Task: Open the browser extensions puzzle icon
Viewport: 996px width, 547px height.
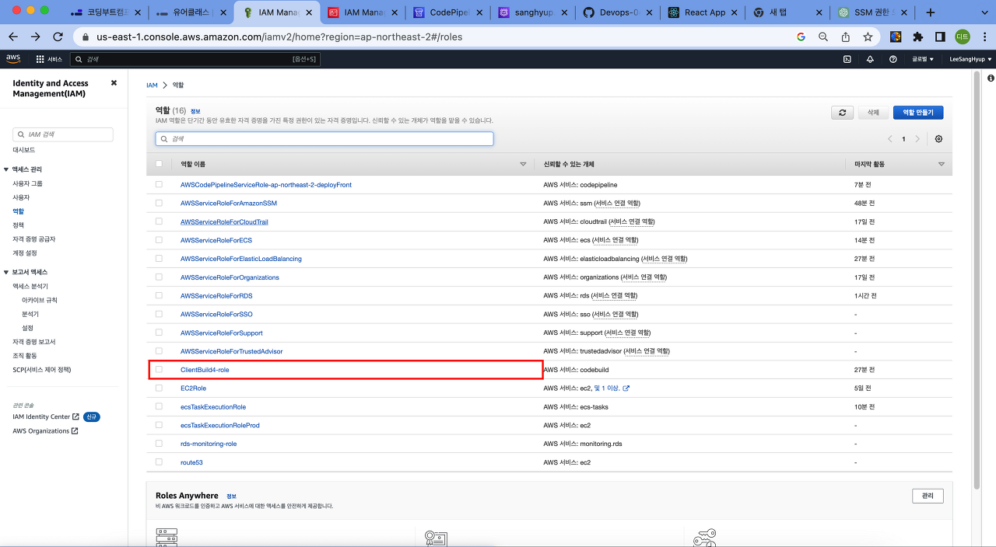Action: click(917, 37)
